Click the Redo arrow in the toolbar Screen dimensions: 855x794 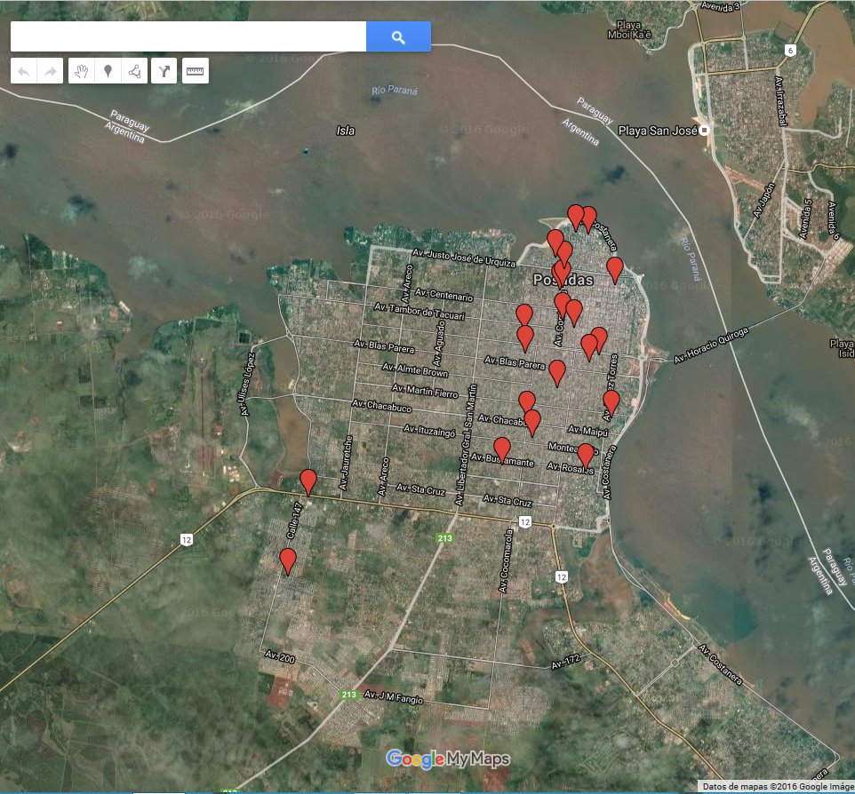[x=50, y=71]
